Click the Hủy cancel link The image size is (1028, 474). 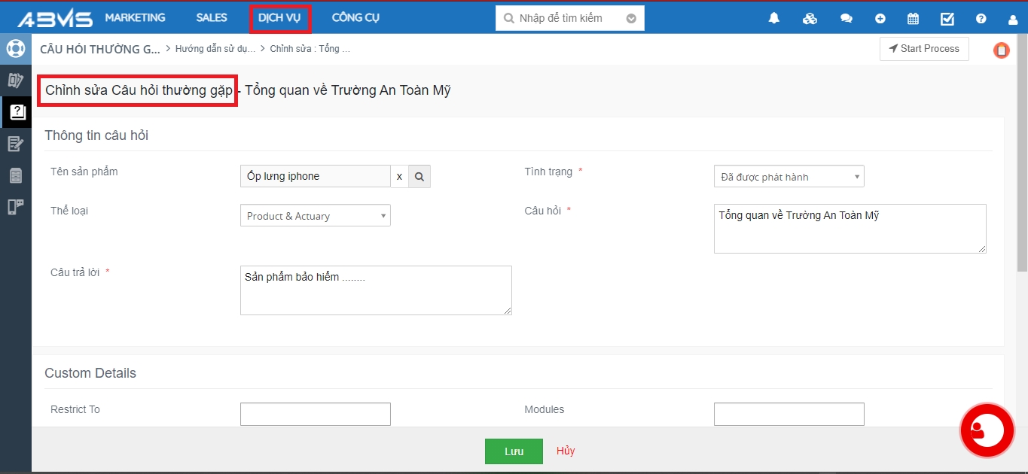[x=566, y=451]
